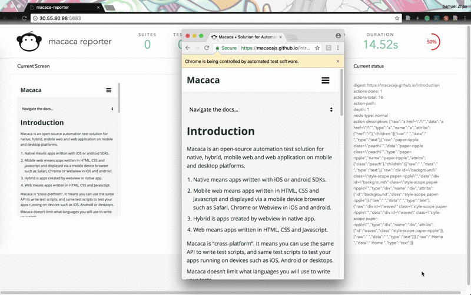This screenshot has width=471, height=295.
Task: Expand Navigate the docs dropdown in Current Screen preview
Action: [x=67, y=109]
